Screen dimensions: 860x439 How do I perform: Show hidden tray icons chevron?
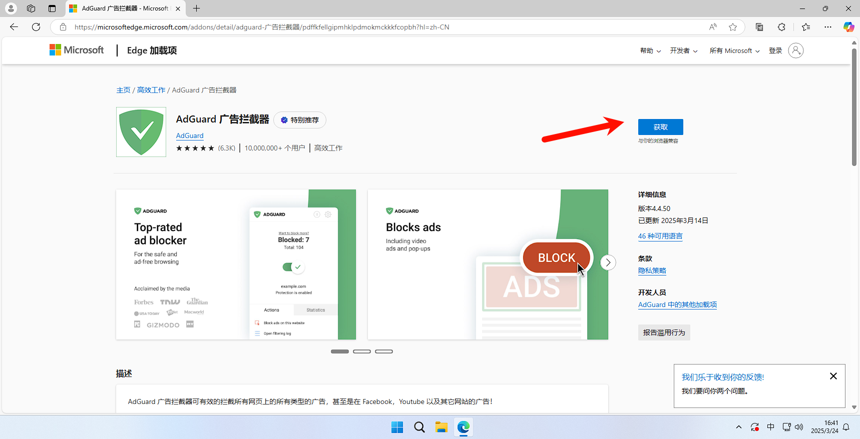[739, 427]
